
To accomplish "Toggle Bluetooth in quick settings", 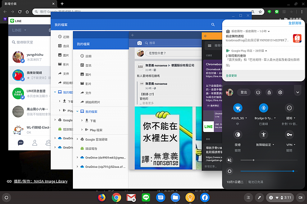I will pyautogui.click(x=264, y=108).
